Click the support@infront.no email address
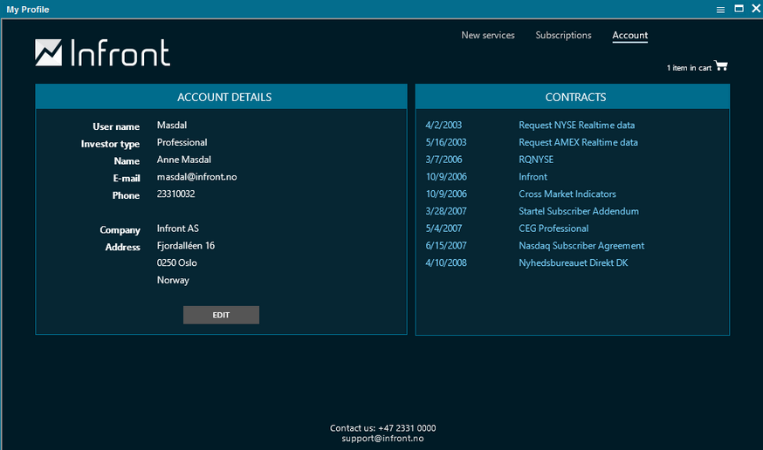Image resolution: width=763 pixels, height=450 pixels. pyautogui.click(x=382, y=439)
